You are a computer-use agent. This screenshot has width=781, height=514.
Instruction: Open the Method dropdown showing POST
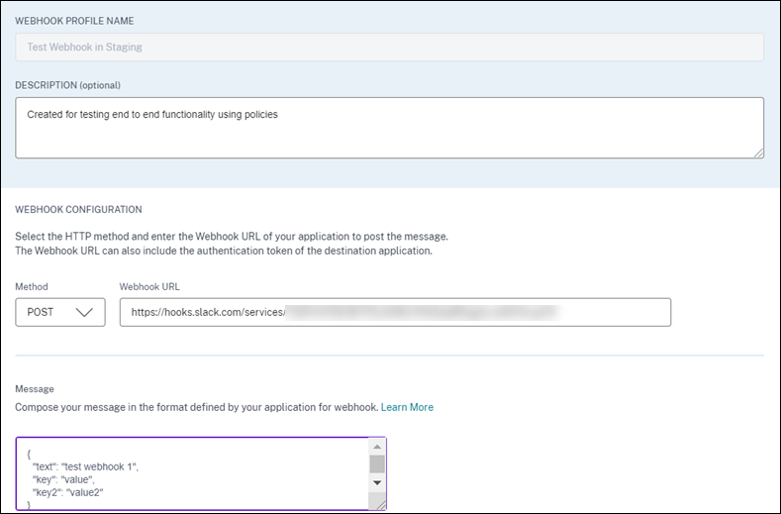click(60, 312)
